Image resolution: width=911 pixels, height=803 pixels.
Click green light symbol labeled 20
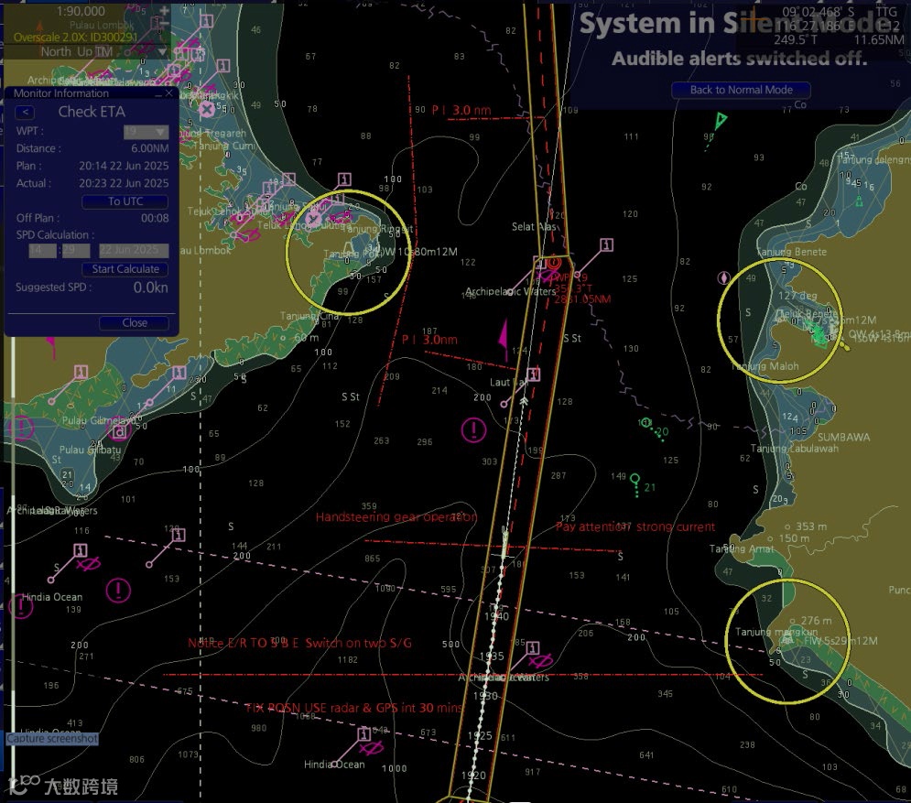[645, 422]
